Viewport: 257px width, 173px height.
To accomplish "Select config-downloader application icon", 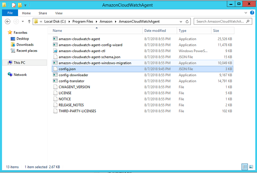I will (x=55, y=75).
